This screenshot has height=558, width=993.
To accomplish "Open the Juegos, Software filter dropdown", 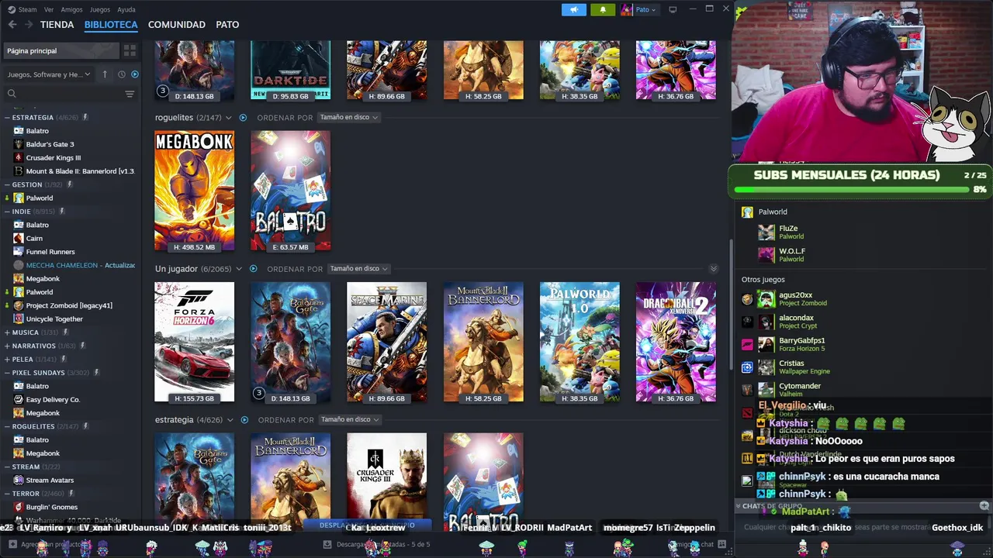I will tap(49, 74).
